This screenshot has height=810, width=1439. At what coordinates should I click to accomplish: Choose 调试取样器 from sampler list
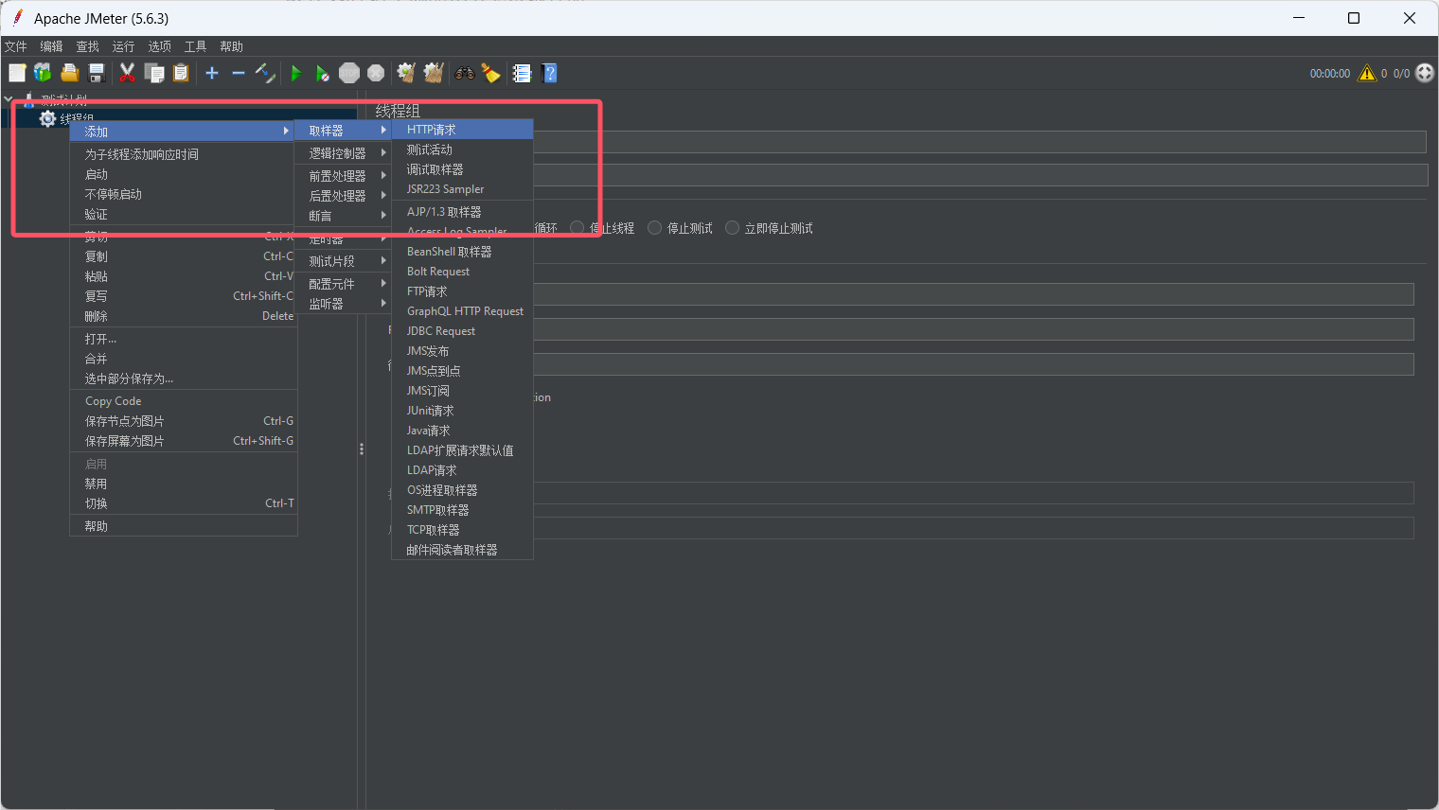point(462,169)
